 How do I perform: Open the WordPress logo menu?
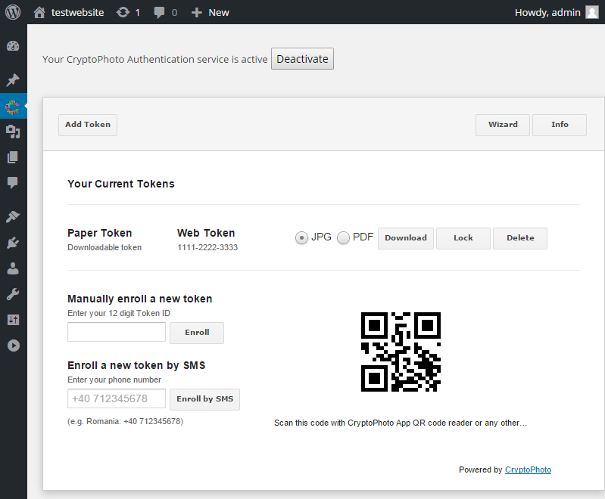[13, 12]
